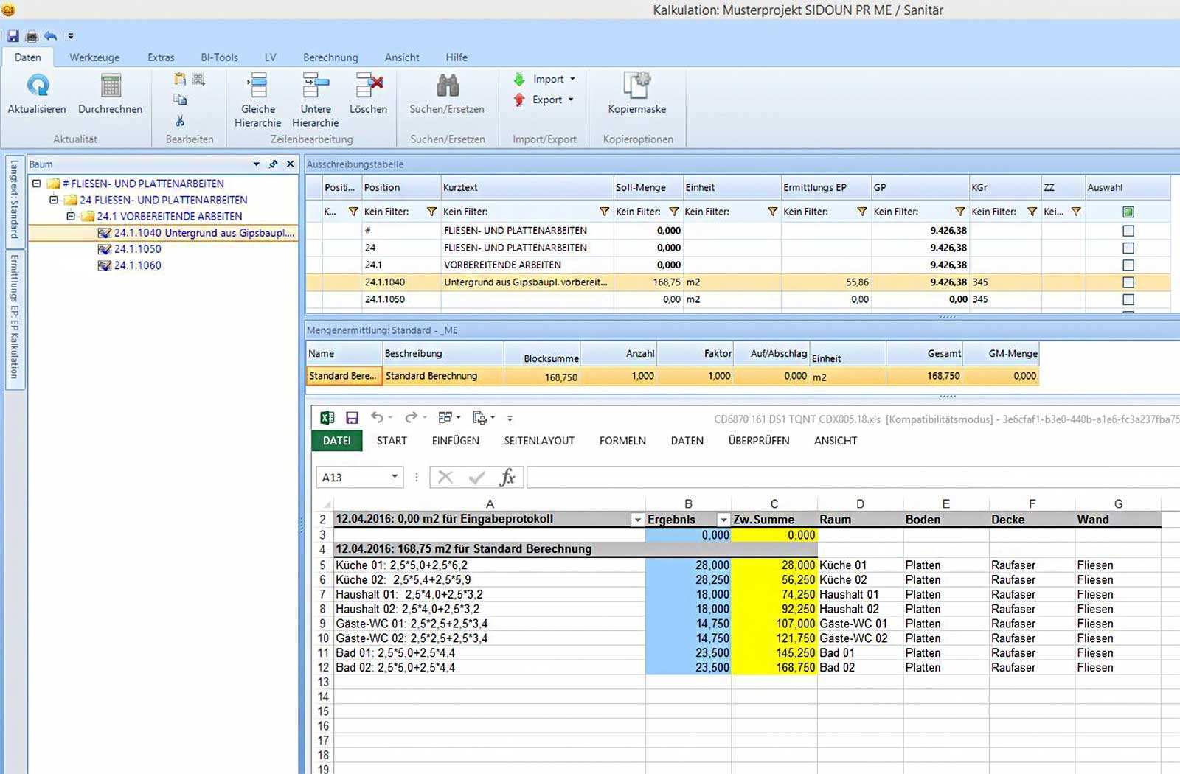1180x774 pixels.
Task: Open the FORMELN tab in Excel
Action: 622,441
